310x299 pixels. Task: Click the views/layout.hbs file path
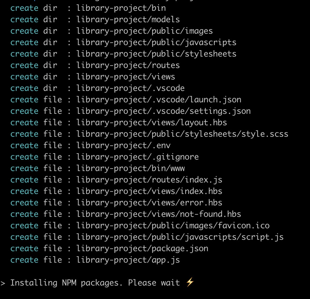(x=152, y=123)
